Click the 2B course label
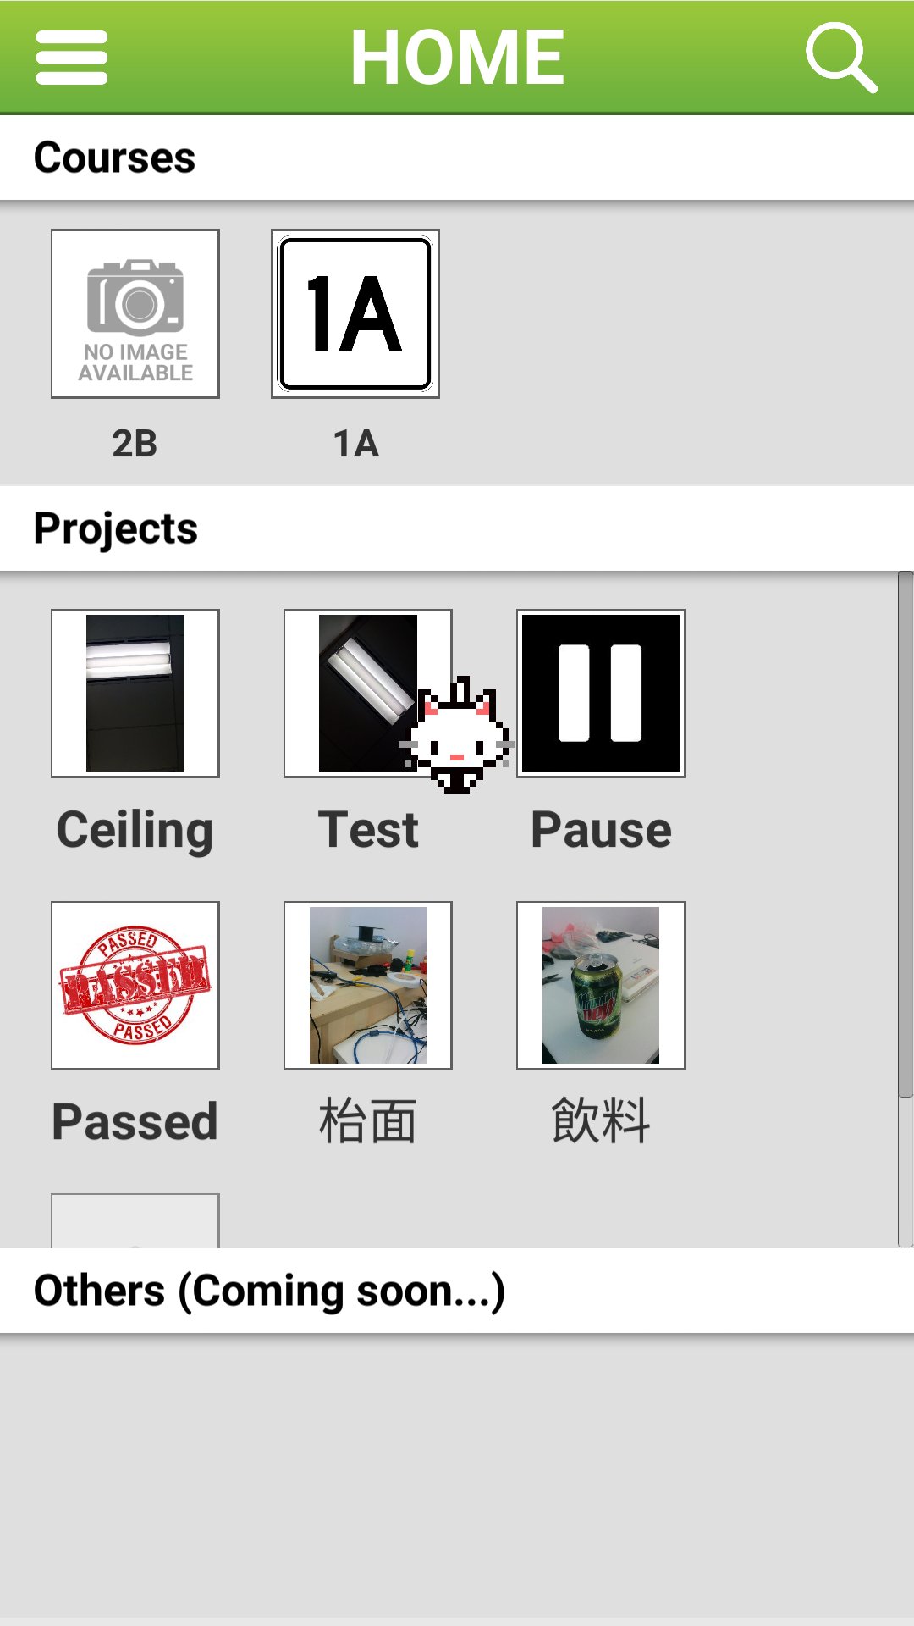This screenshot has width=914, height=1626. [135, 444]
